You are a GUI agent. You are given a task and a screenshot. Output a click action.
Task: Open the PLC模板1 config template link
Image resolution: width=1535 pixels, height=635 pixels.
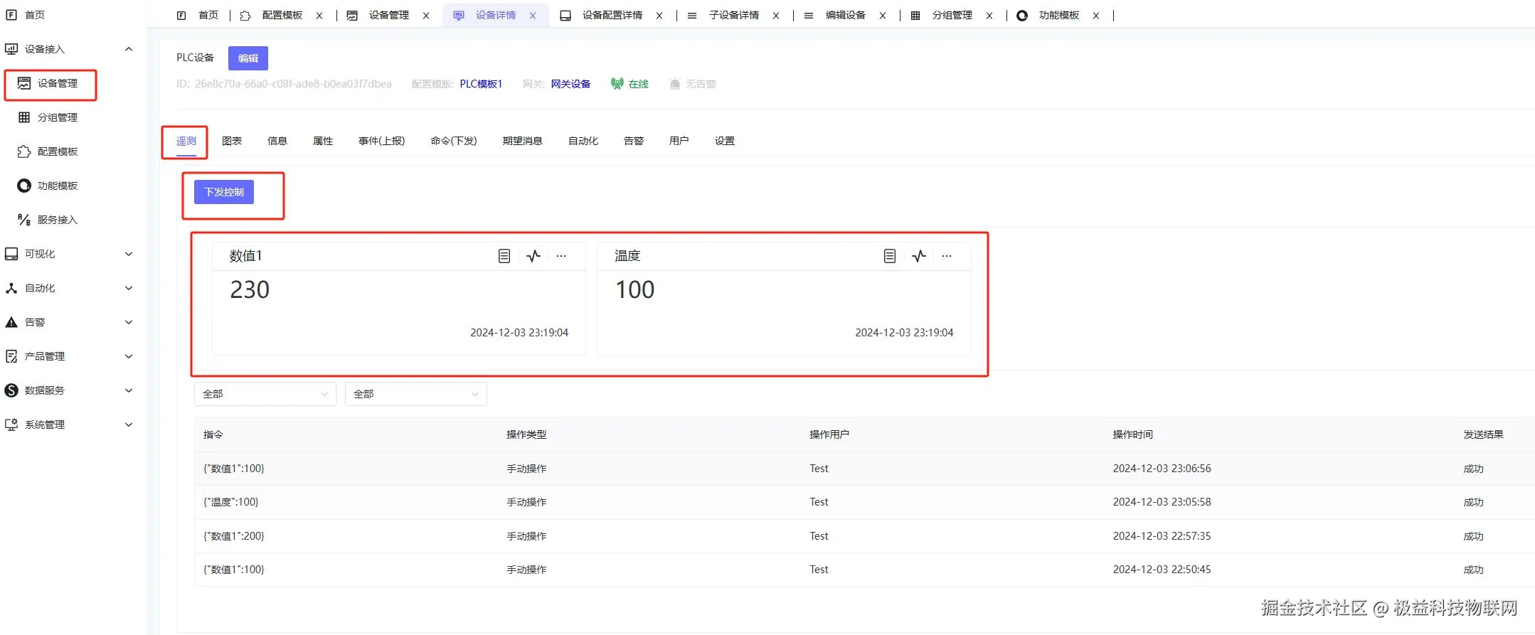coord(481,84)
